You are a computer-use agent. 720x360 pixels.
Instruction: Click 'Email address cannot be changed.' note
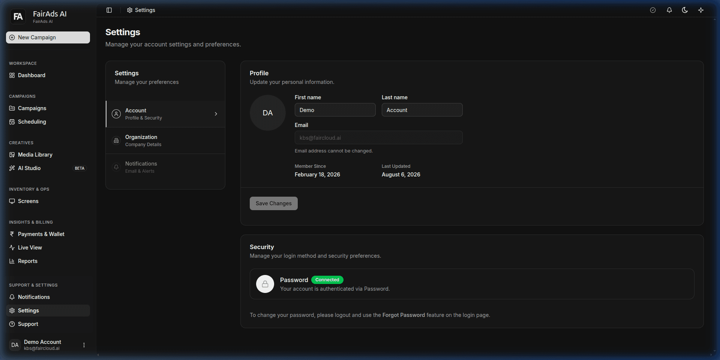point(334,151)
